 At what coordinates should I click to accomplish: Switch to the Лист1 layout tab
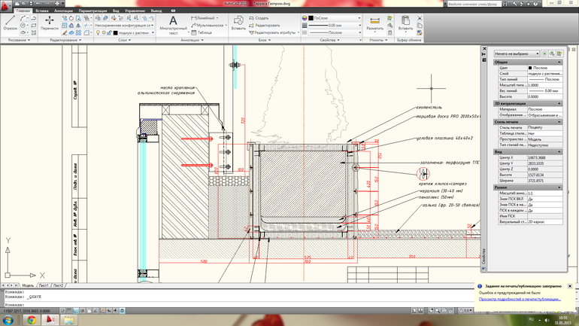44,286
